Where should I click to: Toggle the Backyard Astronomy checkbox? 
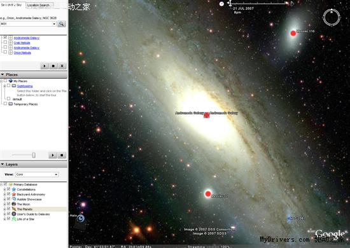coord(9,194)
